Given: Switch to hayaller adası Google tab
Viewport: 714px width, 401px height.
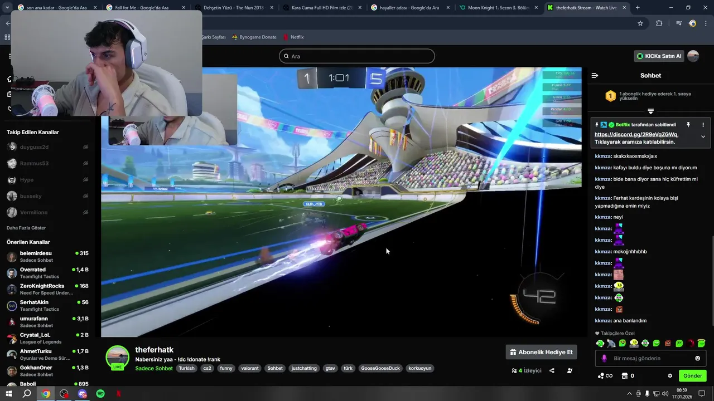Looking at the screenshot, I should [x=409, y=8].
